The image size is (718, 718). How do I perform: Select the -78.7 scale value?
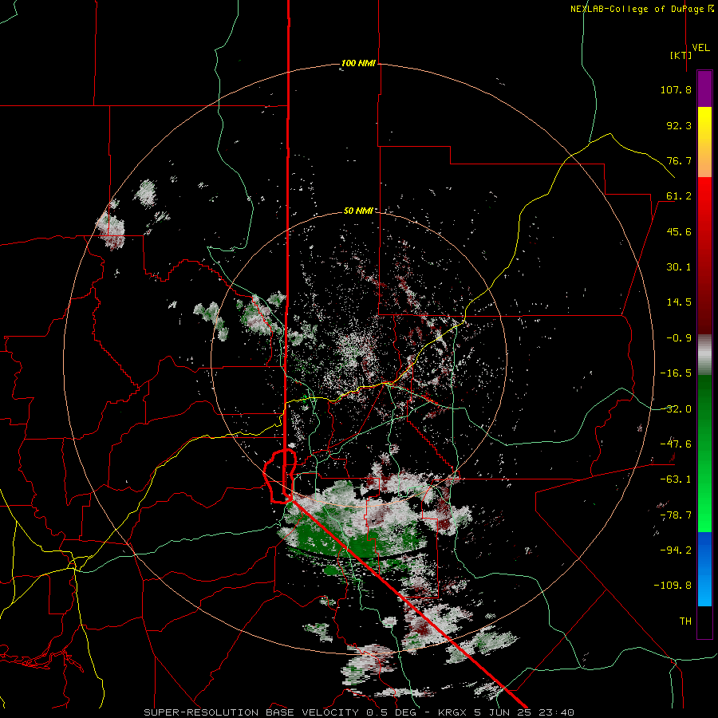[x=676, y=515]
